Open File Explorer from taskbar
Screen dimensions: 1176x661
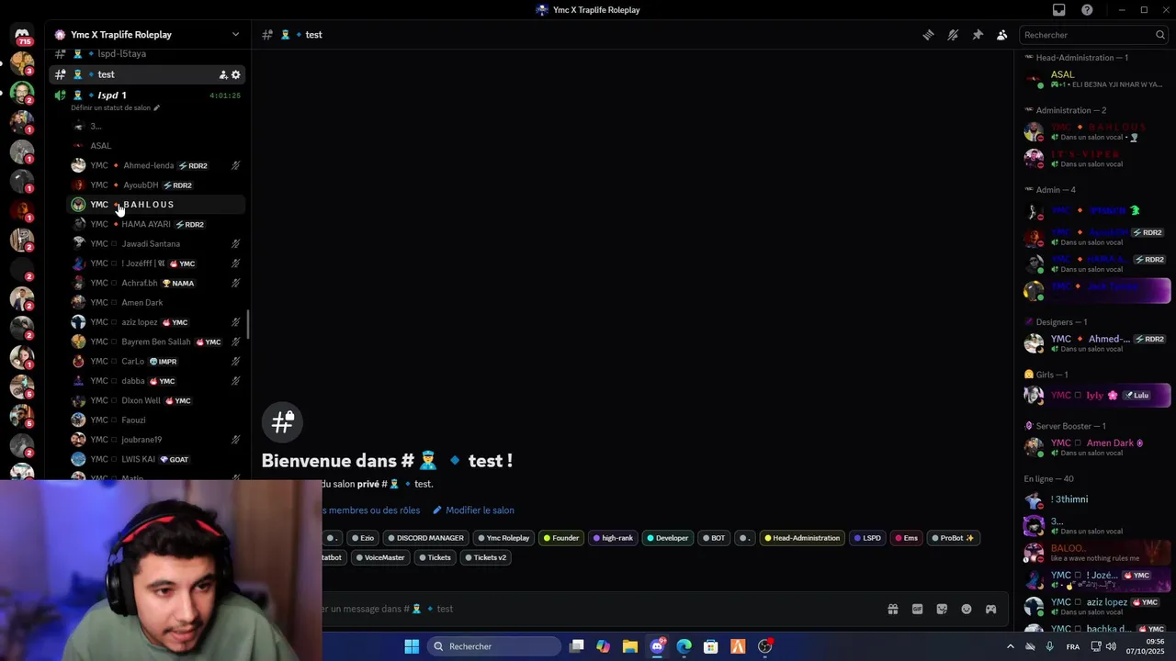click(x=629, y=646)
